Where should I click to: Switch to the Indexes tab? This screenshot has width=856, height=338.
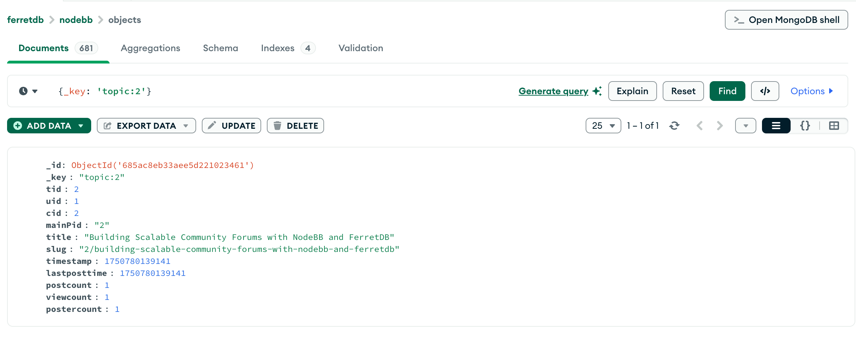[278, 48]
